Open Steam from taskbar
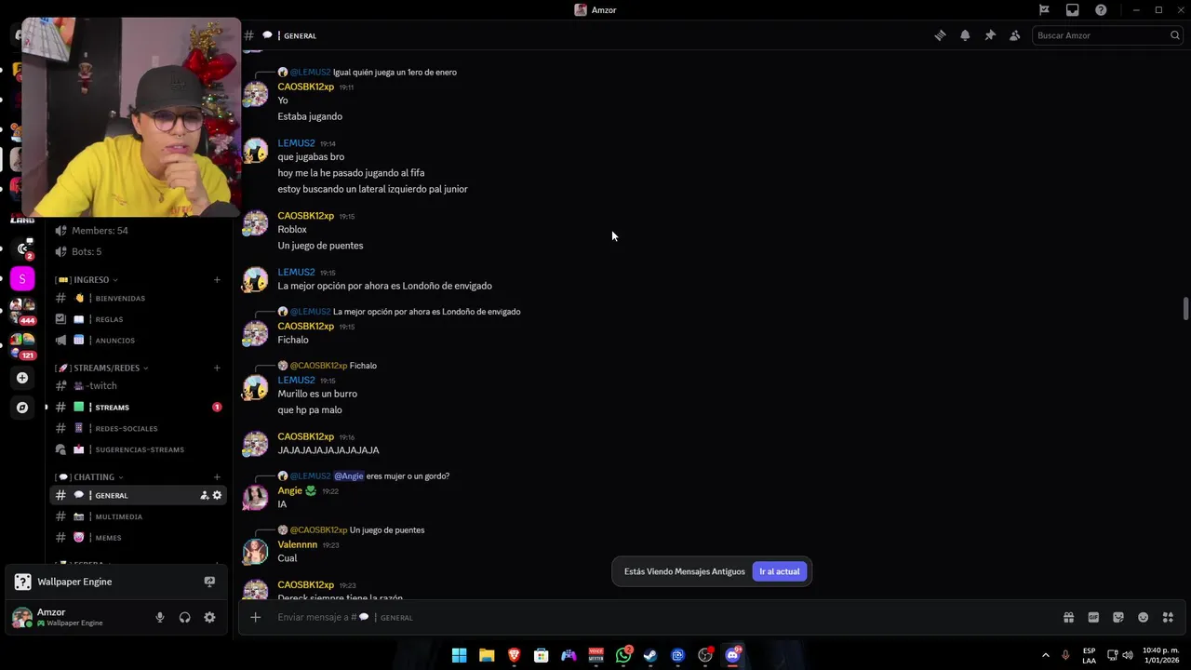 click(x=650, y=655)
